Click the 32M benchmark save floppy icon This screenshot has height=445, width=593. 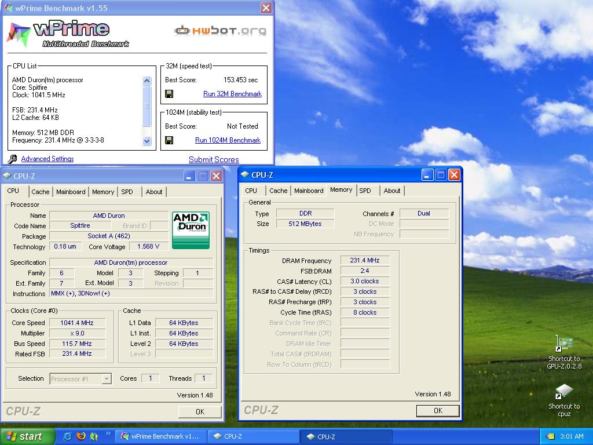pyautogui.click(x=170, y=94)
